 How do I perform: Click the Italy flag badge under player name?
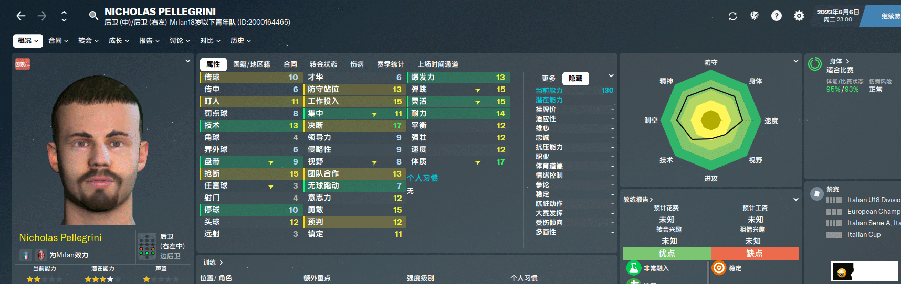(26, 255)
